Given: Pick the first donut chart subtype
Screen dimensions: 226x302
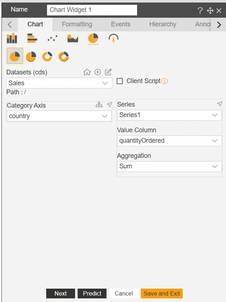Looking at the screenshot, I should tap(47, 56).
